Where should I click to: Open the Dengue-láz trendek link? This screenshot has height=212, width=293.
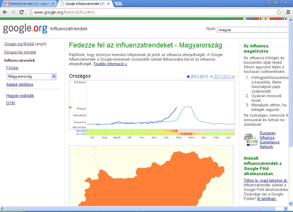(20, 52)
